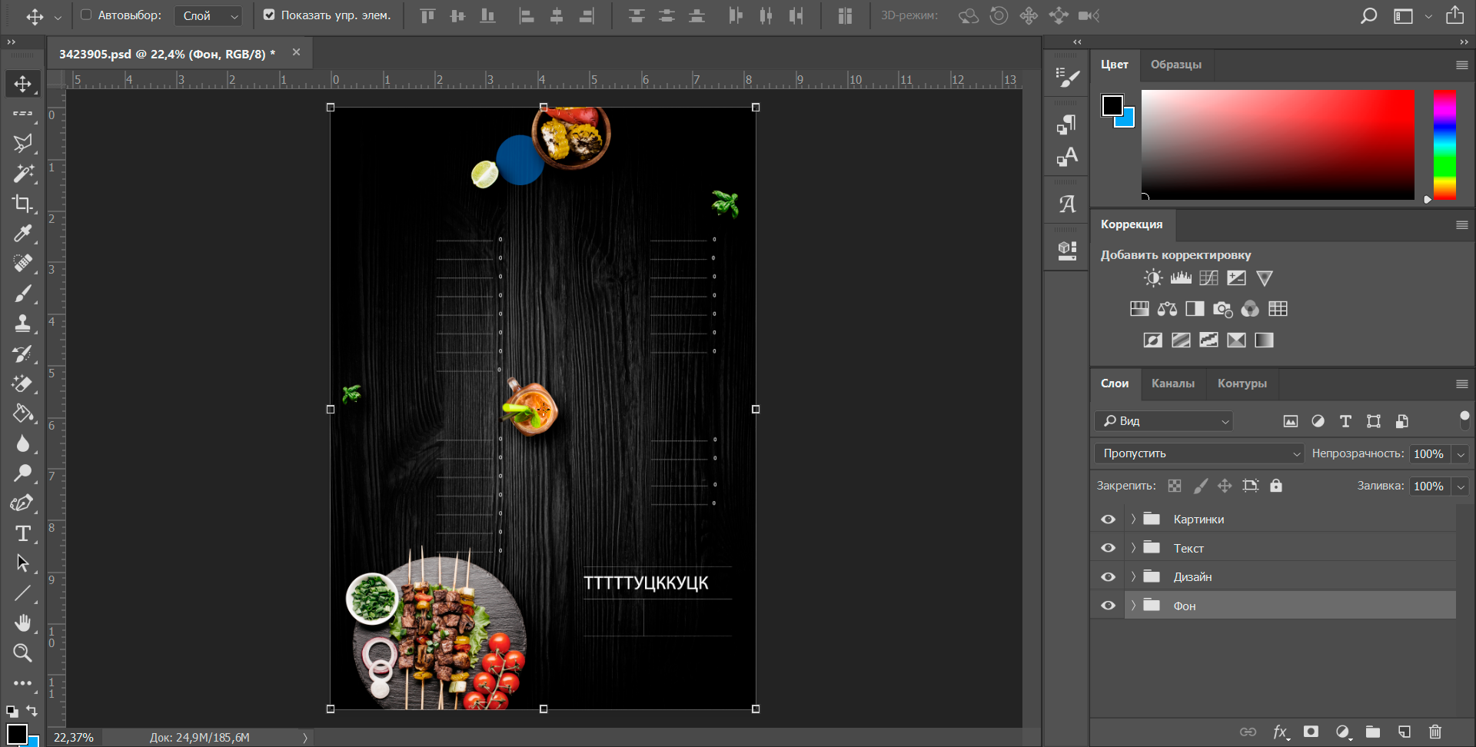Viewport: 1476px width, 747px height.
Task: Uncheck Показать упр. элем. checkbox
Action: click(x=269, y=15)
